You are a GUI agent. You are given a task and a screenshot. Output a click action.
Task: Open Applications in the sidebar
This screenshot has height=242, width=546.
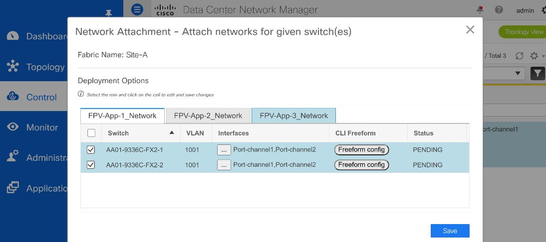coord(34,188)
